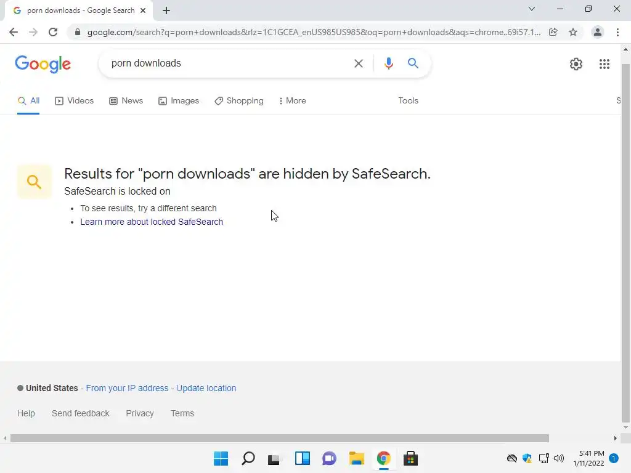Switch to the News tab

click(126, 100)
